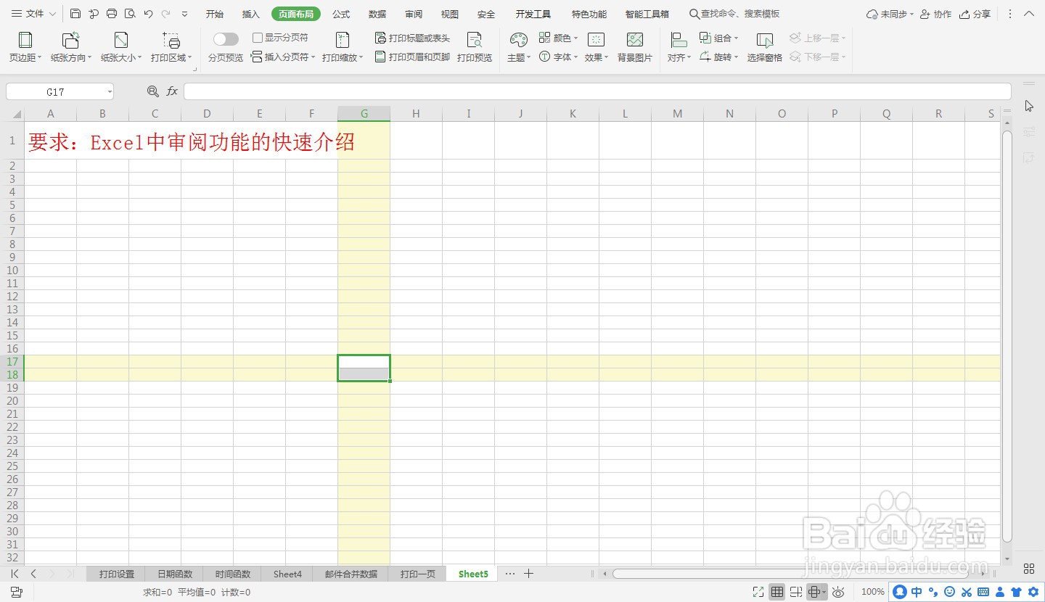Open the 组合 group dropdown

tap(718, 38)
